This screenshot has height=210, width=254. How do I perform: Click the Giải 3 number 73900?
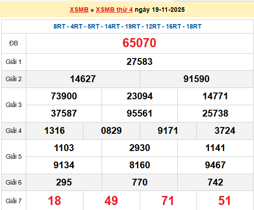[64, 96]
